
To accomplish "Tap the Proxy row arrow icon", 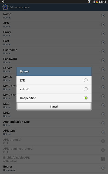I will click(x=103, y=33).
